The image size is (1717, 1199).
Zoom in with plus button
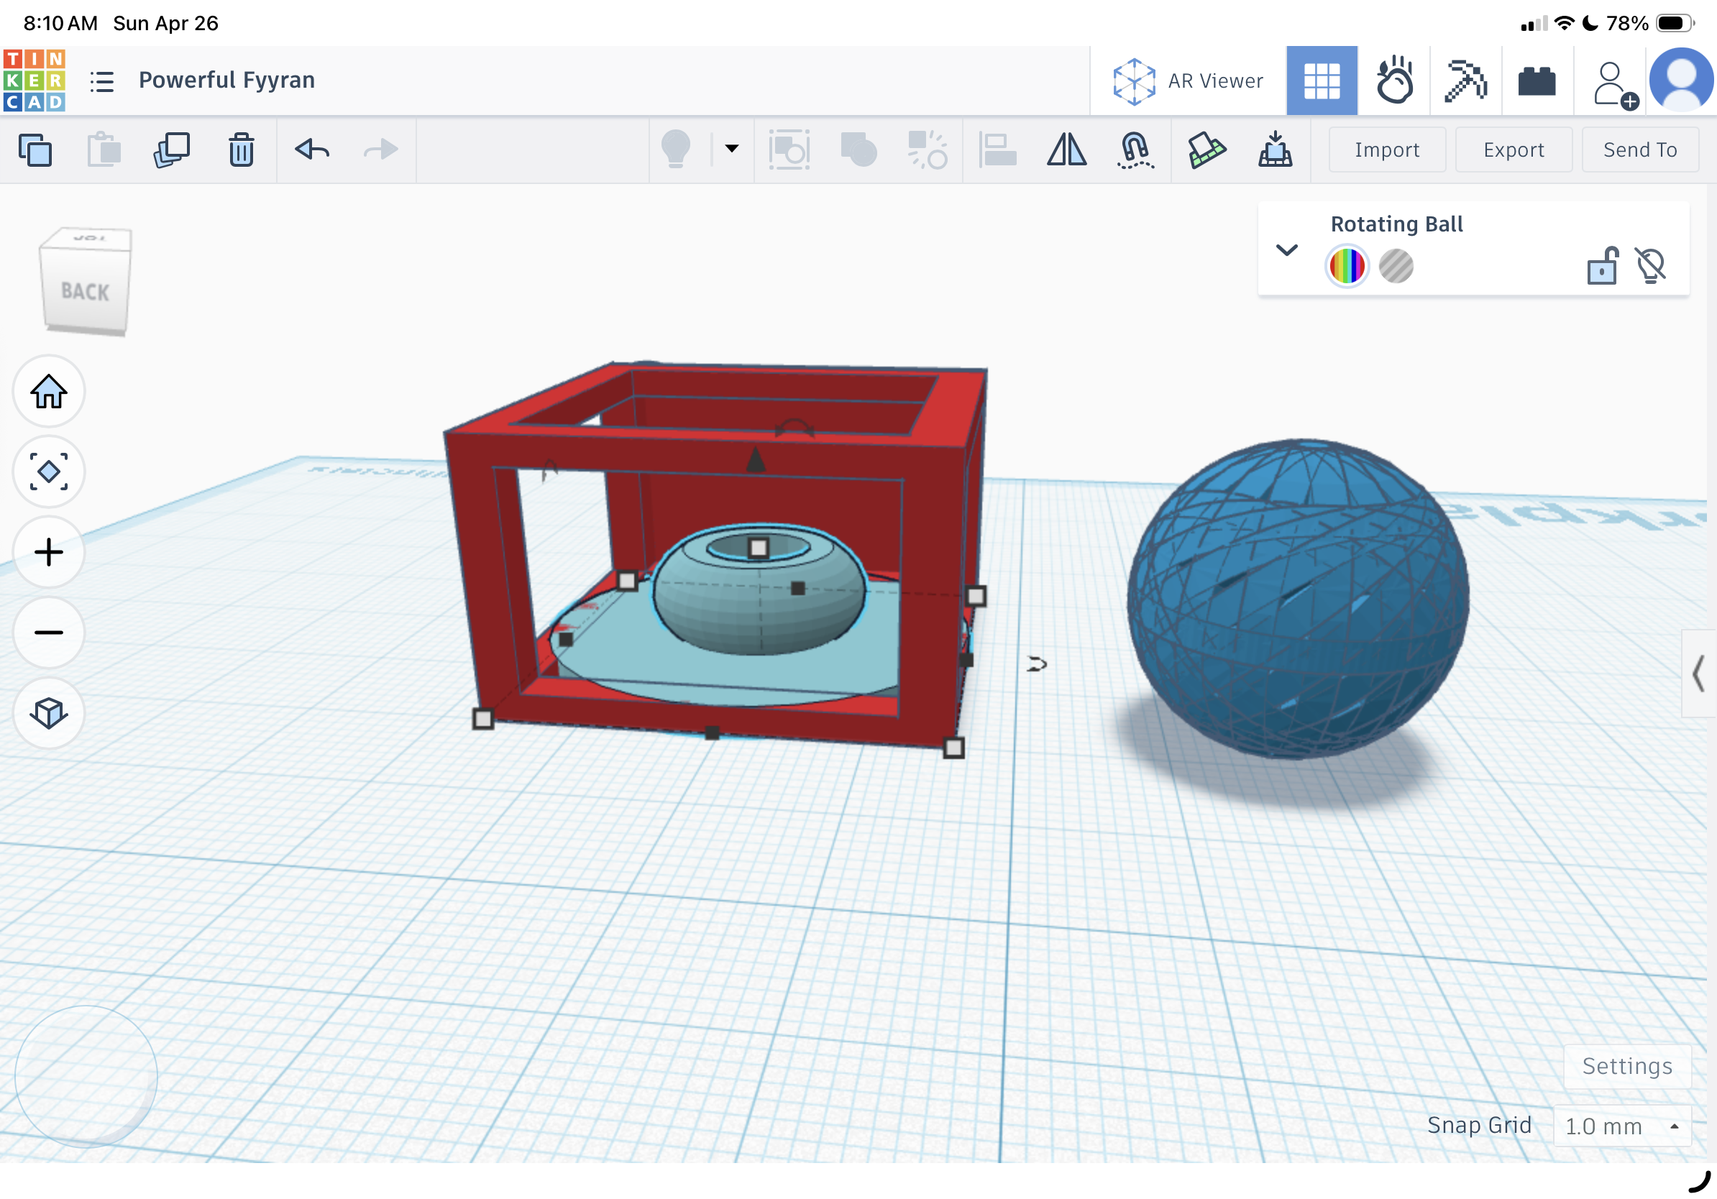pyautogui.click(x=49, y=552)
